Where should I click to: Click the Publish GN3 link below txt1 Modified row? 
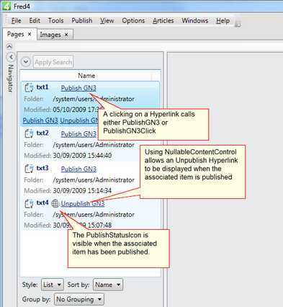tap(40, 120)
